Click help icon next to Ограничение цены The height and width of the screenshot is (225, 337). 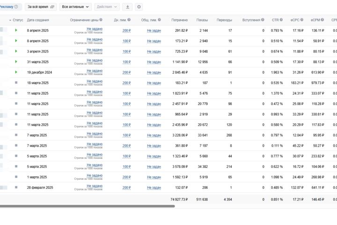pyautogui.click(x=101, y=20)
